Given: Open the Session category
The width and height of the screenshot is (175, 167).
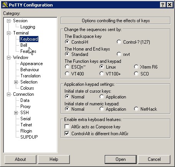Looking at the screenshot, I should [20, 21].
